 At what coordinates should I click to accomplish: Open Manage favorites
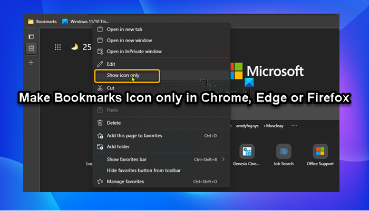click(161, 182)
